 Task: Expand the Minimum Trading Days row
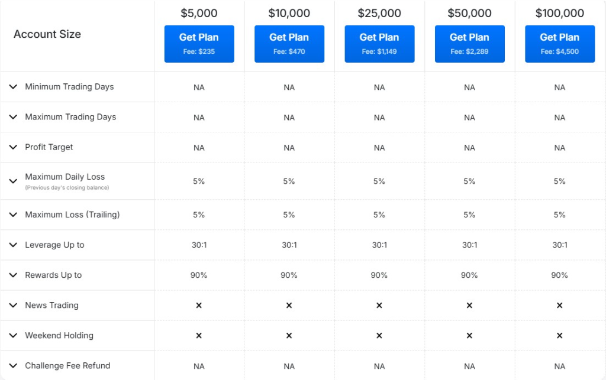click(13, 87)
